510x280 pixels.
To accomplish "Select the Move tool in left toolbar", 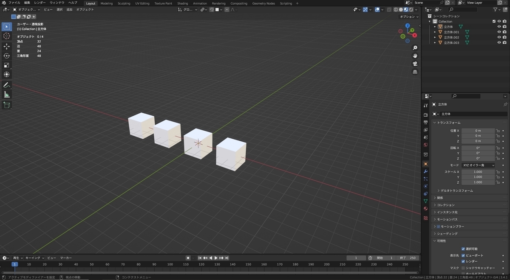I will pos(6,46).
